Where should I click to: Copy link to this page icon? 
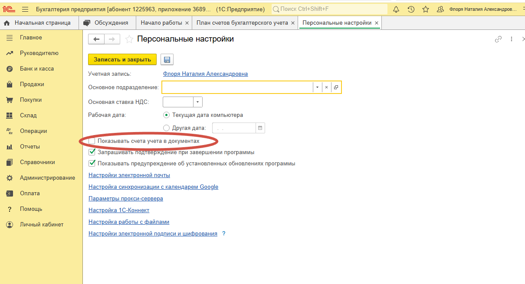(498, 39)
